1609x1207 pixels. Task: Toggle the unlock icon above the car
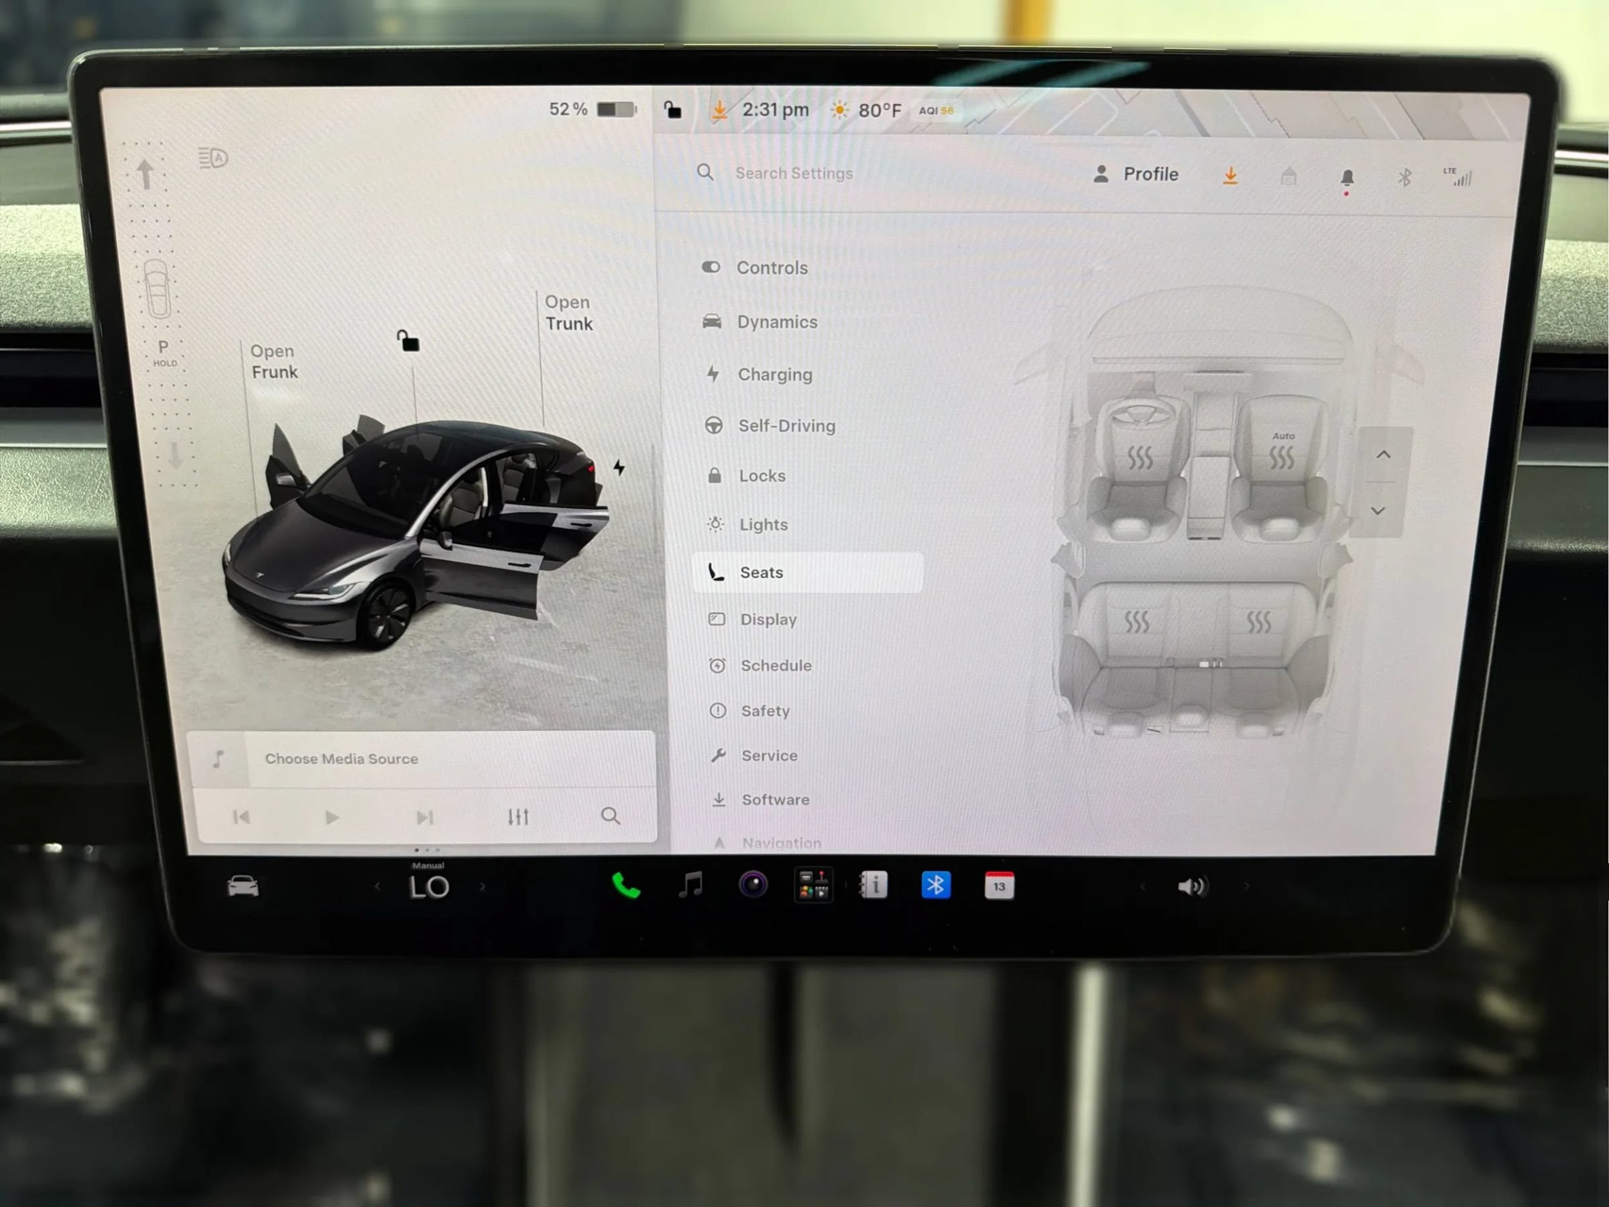click(408, 341)
